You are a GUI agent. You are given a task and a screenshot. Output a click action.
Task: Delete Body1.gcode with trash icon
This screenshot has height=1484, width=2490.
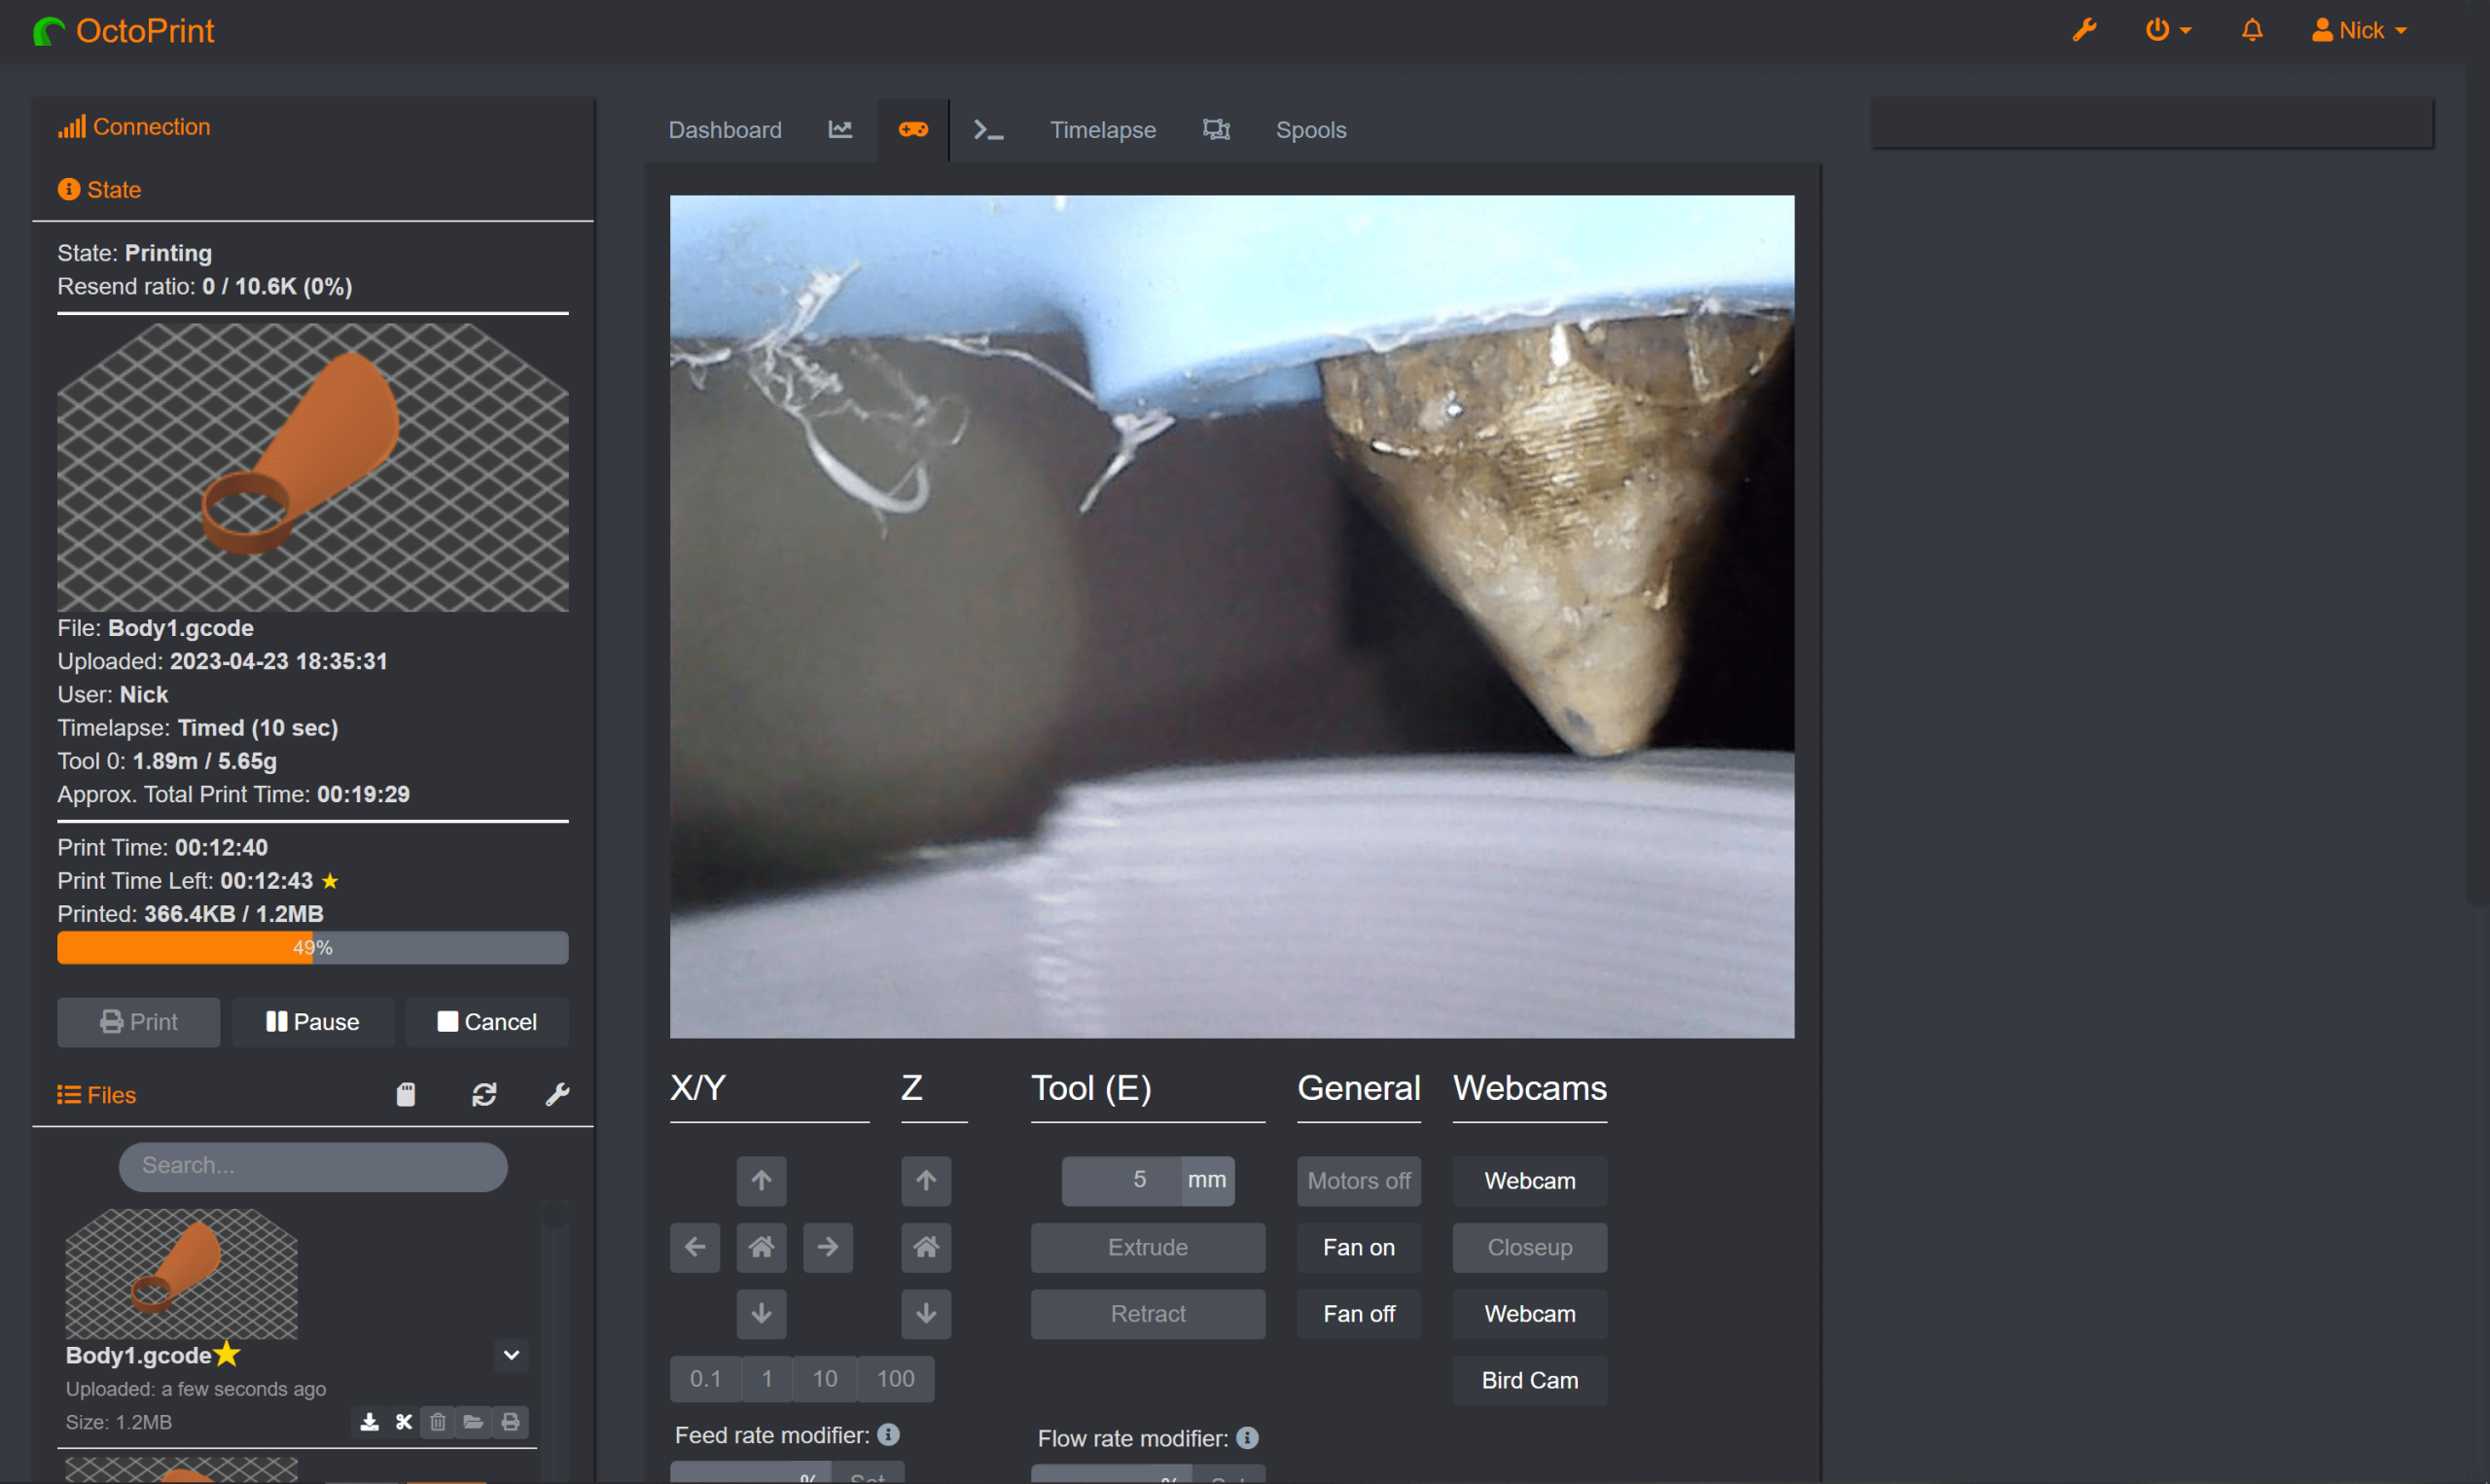click(x=438, y=1422)
